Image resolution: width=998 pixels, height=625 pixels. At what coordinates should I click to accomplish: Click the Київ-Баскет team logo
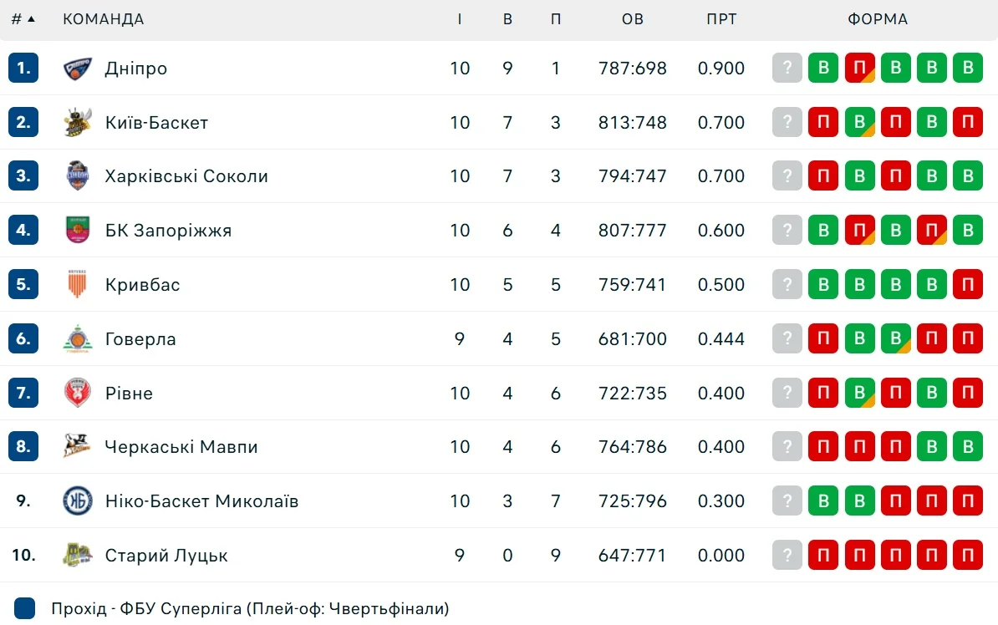[x=78, y=123]
